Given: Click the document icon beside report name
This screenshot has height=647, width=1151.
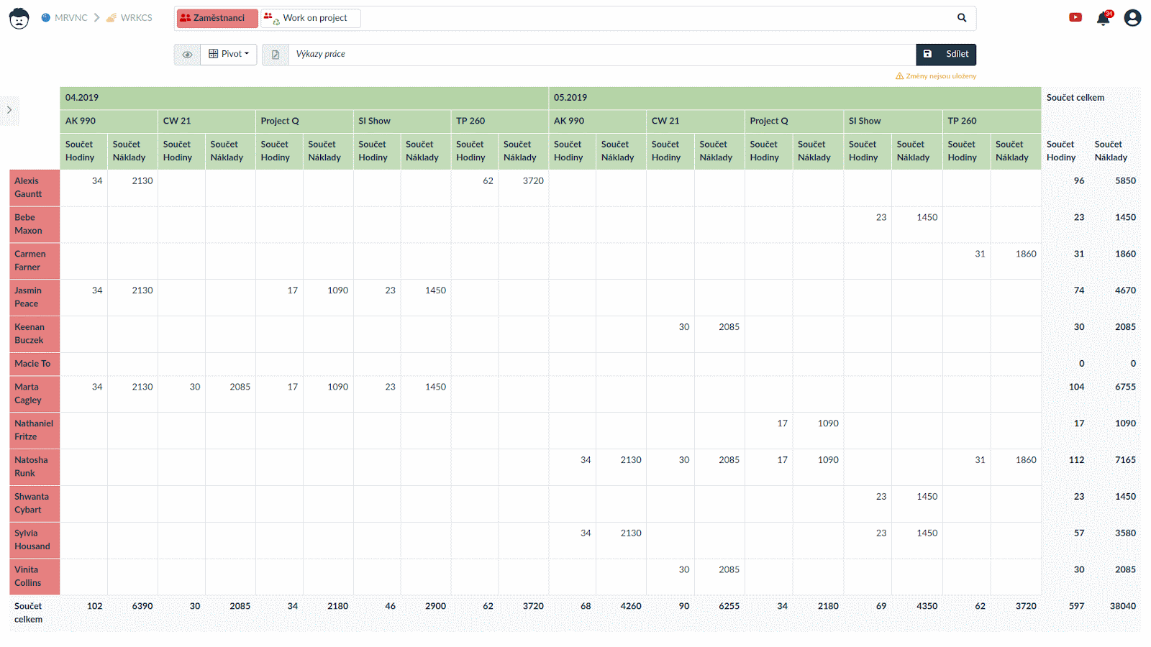Looking at the screenshot, I should click(276, 55).
